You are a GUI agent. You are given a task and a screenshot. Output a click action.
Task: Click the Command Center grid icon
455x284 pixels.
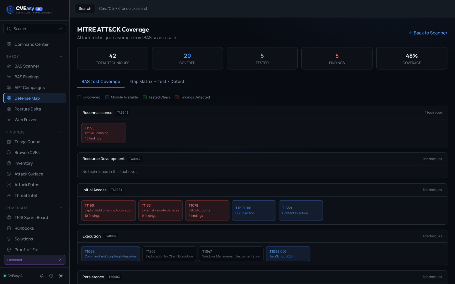pyautogui.click(x=9, y=44)
